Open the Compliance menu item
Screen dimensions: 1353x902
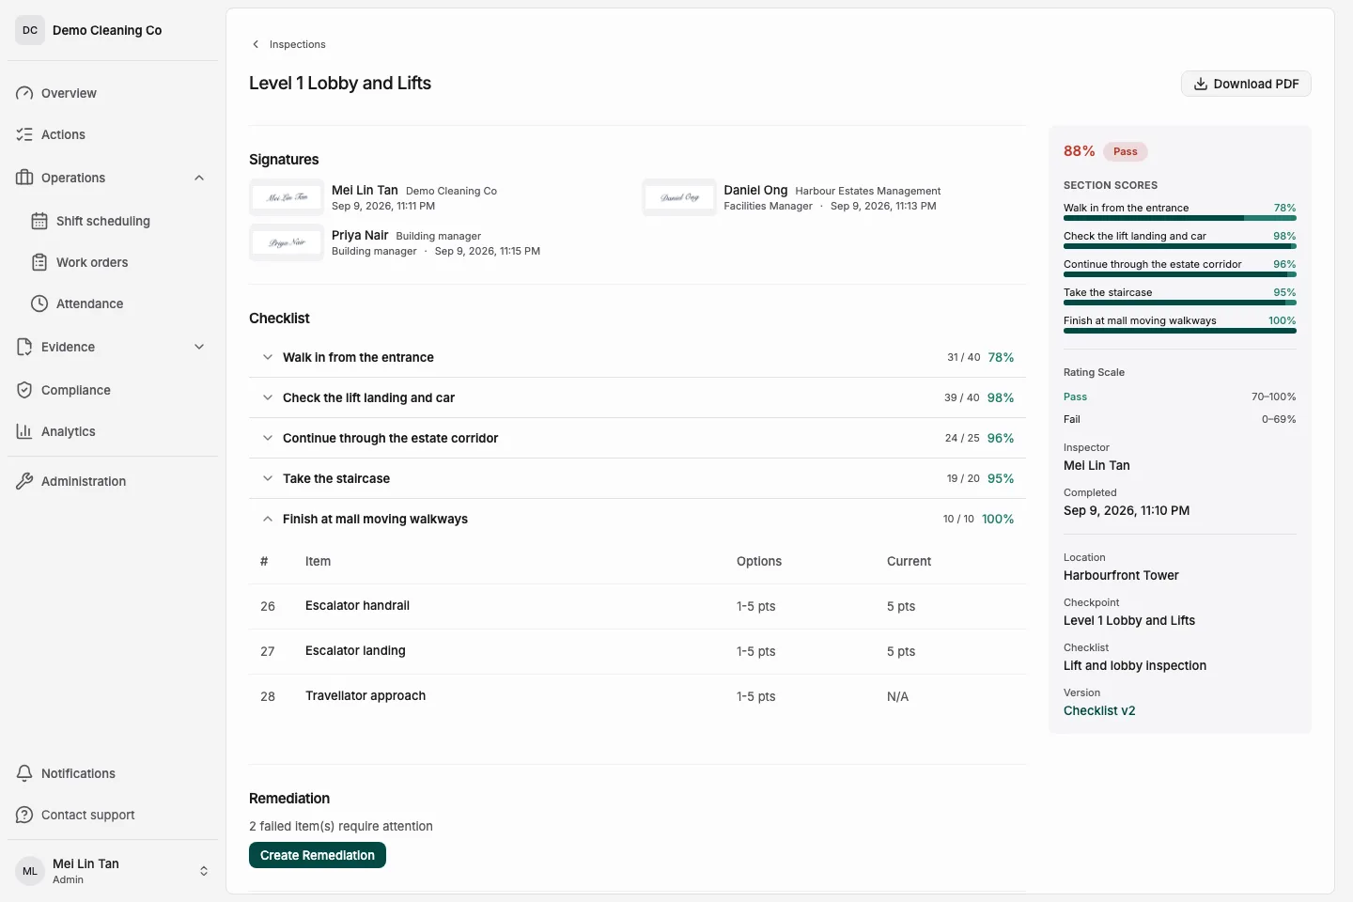point(113,390)
